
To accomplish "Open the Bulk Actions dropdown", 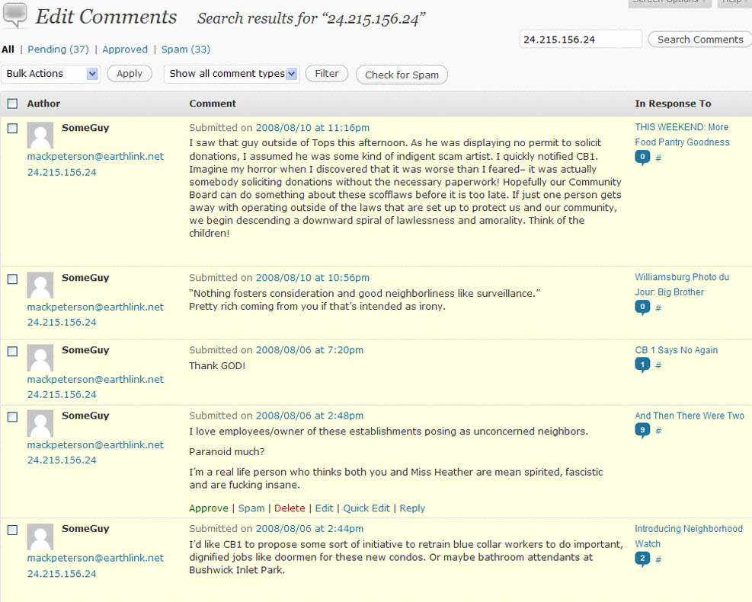I will point(51,74).
